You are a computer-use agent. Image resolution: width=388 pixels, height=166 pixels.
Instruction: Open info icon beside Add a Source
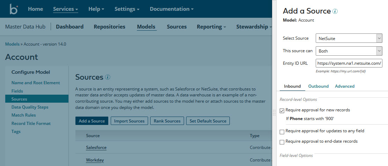tap(335, 11)
